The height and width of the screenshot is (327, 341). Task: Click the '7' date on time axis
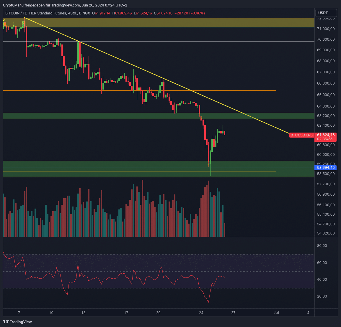19,313
